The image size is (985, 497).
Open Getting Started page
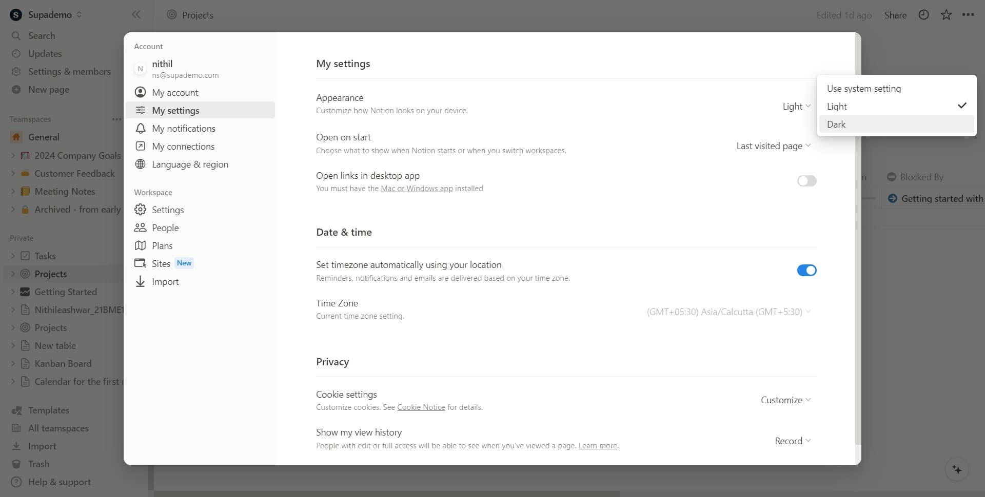click(x=66, y=292)
